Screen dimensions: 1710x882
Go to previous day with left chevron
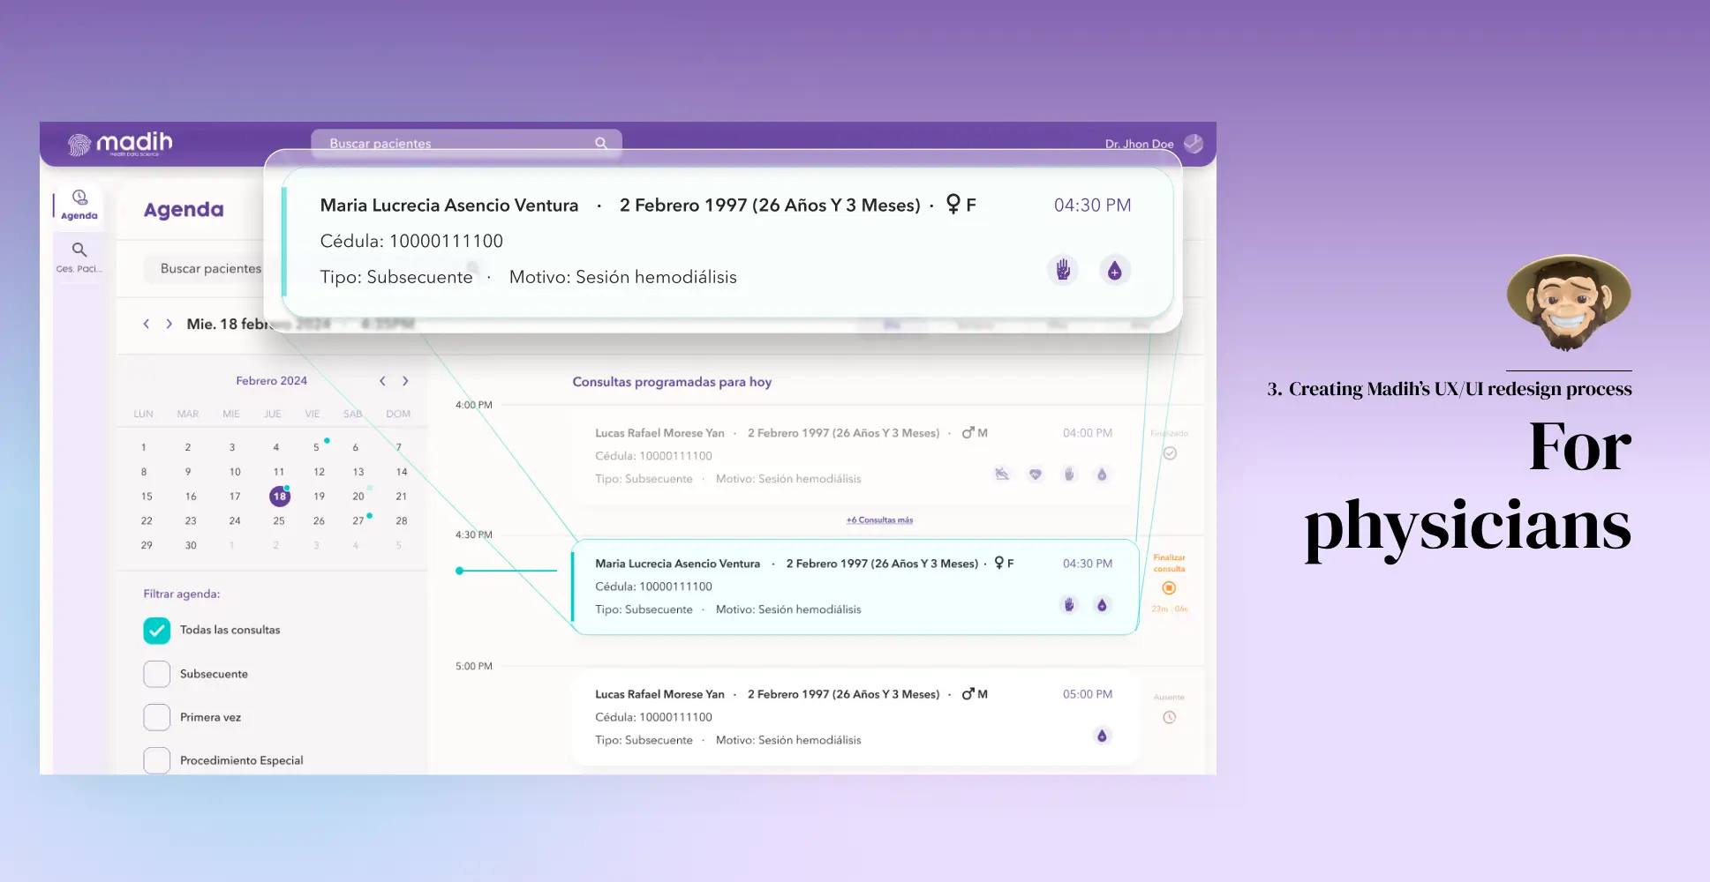(x=147, y=324)
